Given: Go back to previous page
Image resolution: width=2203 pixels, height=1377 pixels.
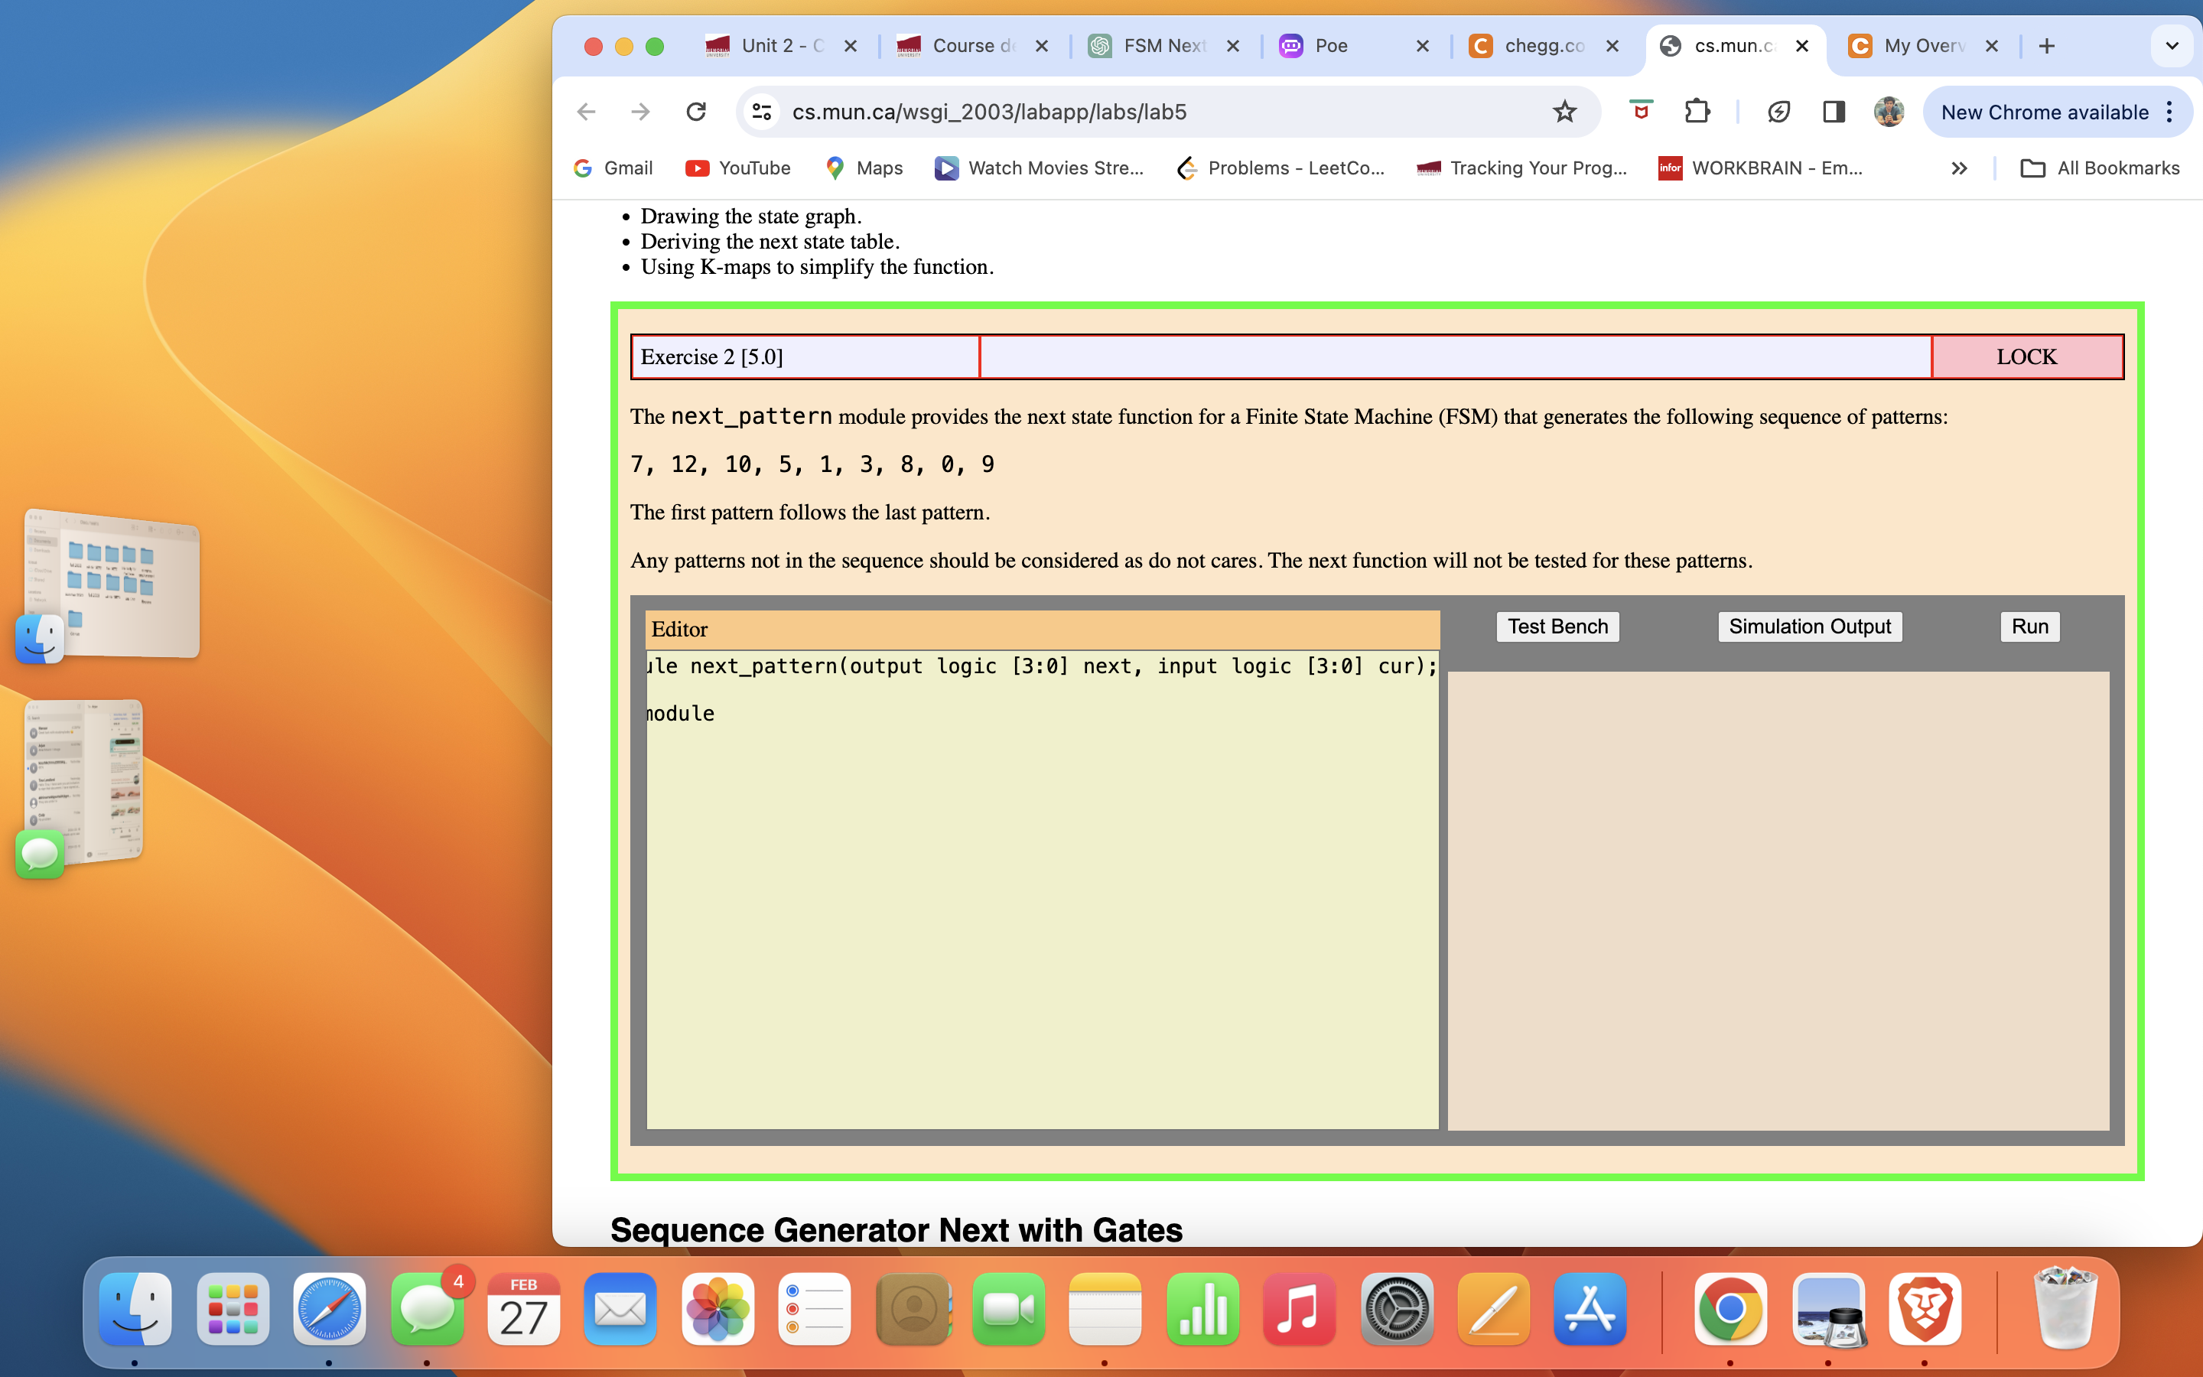Looking at the screenshot, I should (x=586, y=112).
